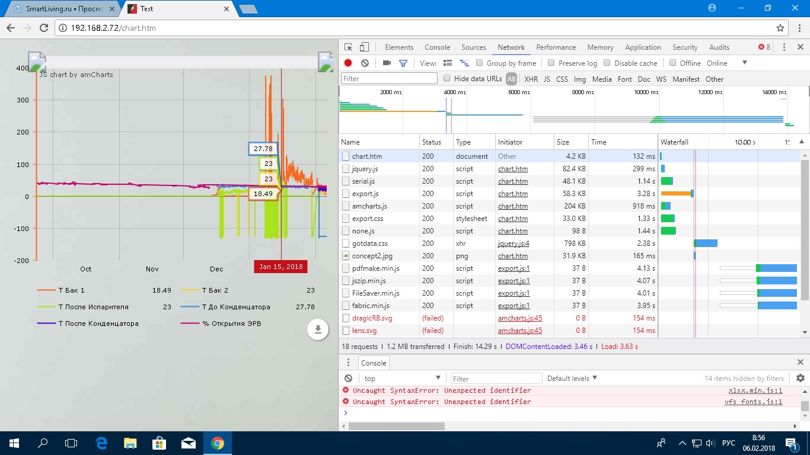The width and height of the screenshot is (810, 455).
Task: Check the Disable cache option
Action: [x=607, y=63]
